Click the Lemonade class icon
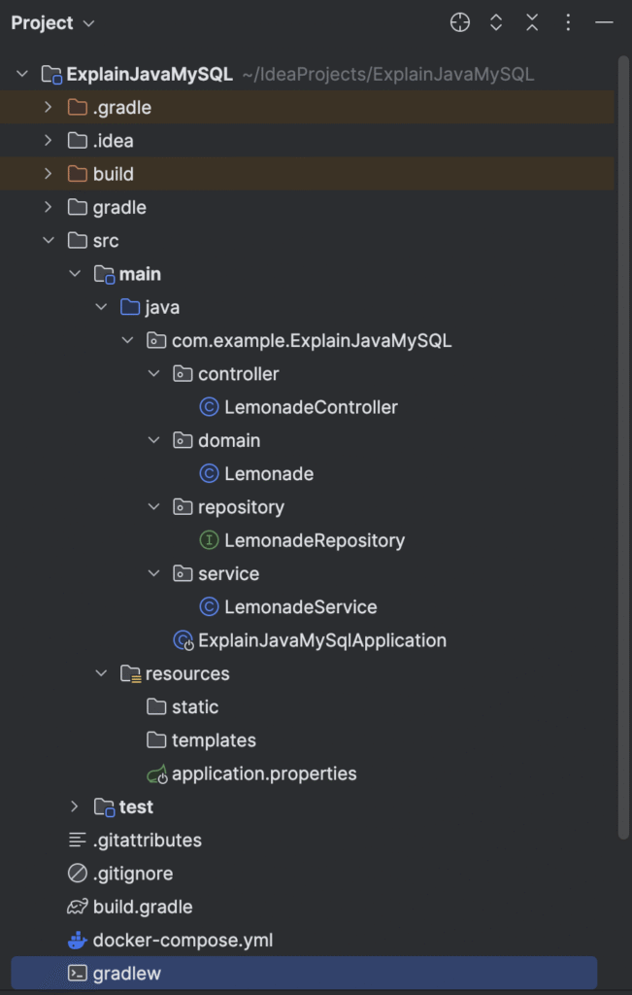Image resolution: width=632 pixels, height=995 pixels. pyautogui.click(x=209, y=473)
